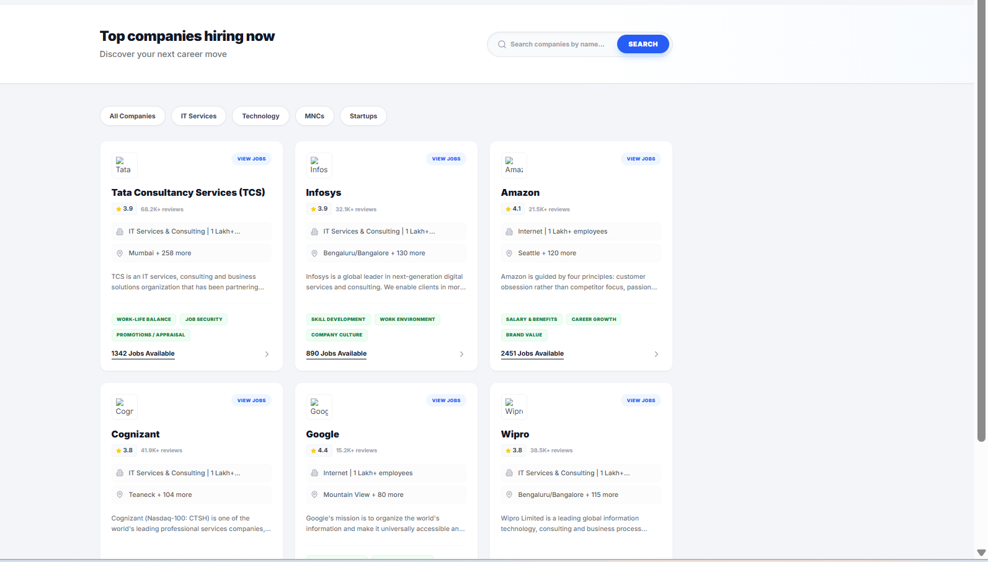View jobs for Wipro
The width and height of the screenshot is (988, 562).
click(641, 401)
